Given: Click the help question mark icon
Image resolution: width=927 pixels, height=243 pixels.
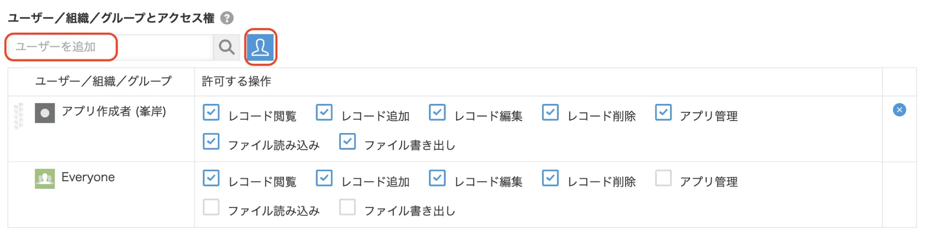Looking at the screenshot, I should click(227, 18).
